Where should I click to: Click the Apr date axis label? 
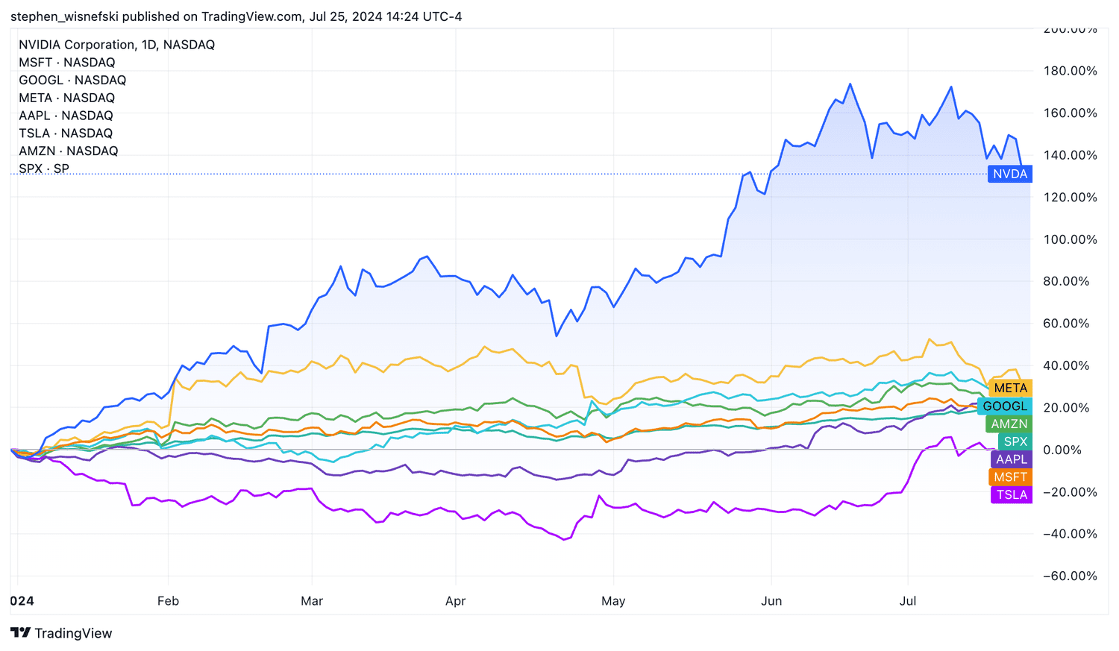[455, 601]
